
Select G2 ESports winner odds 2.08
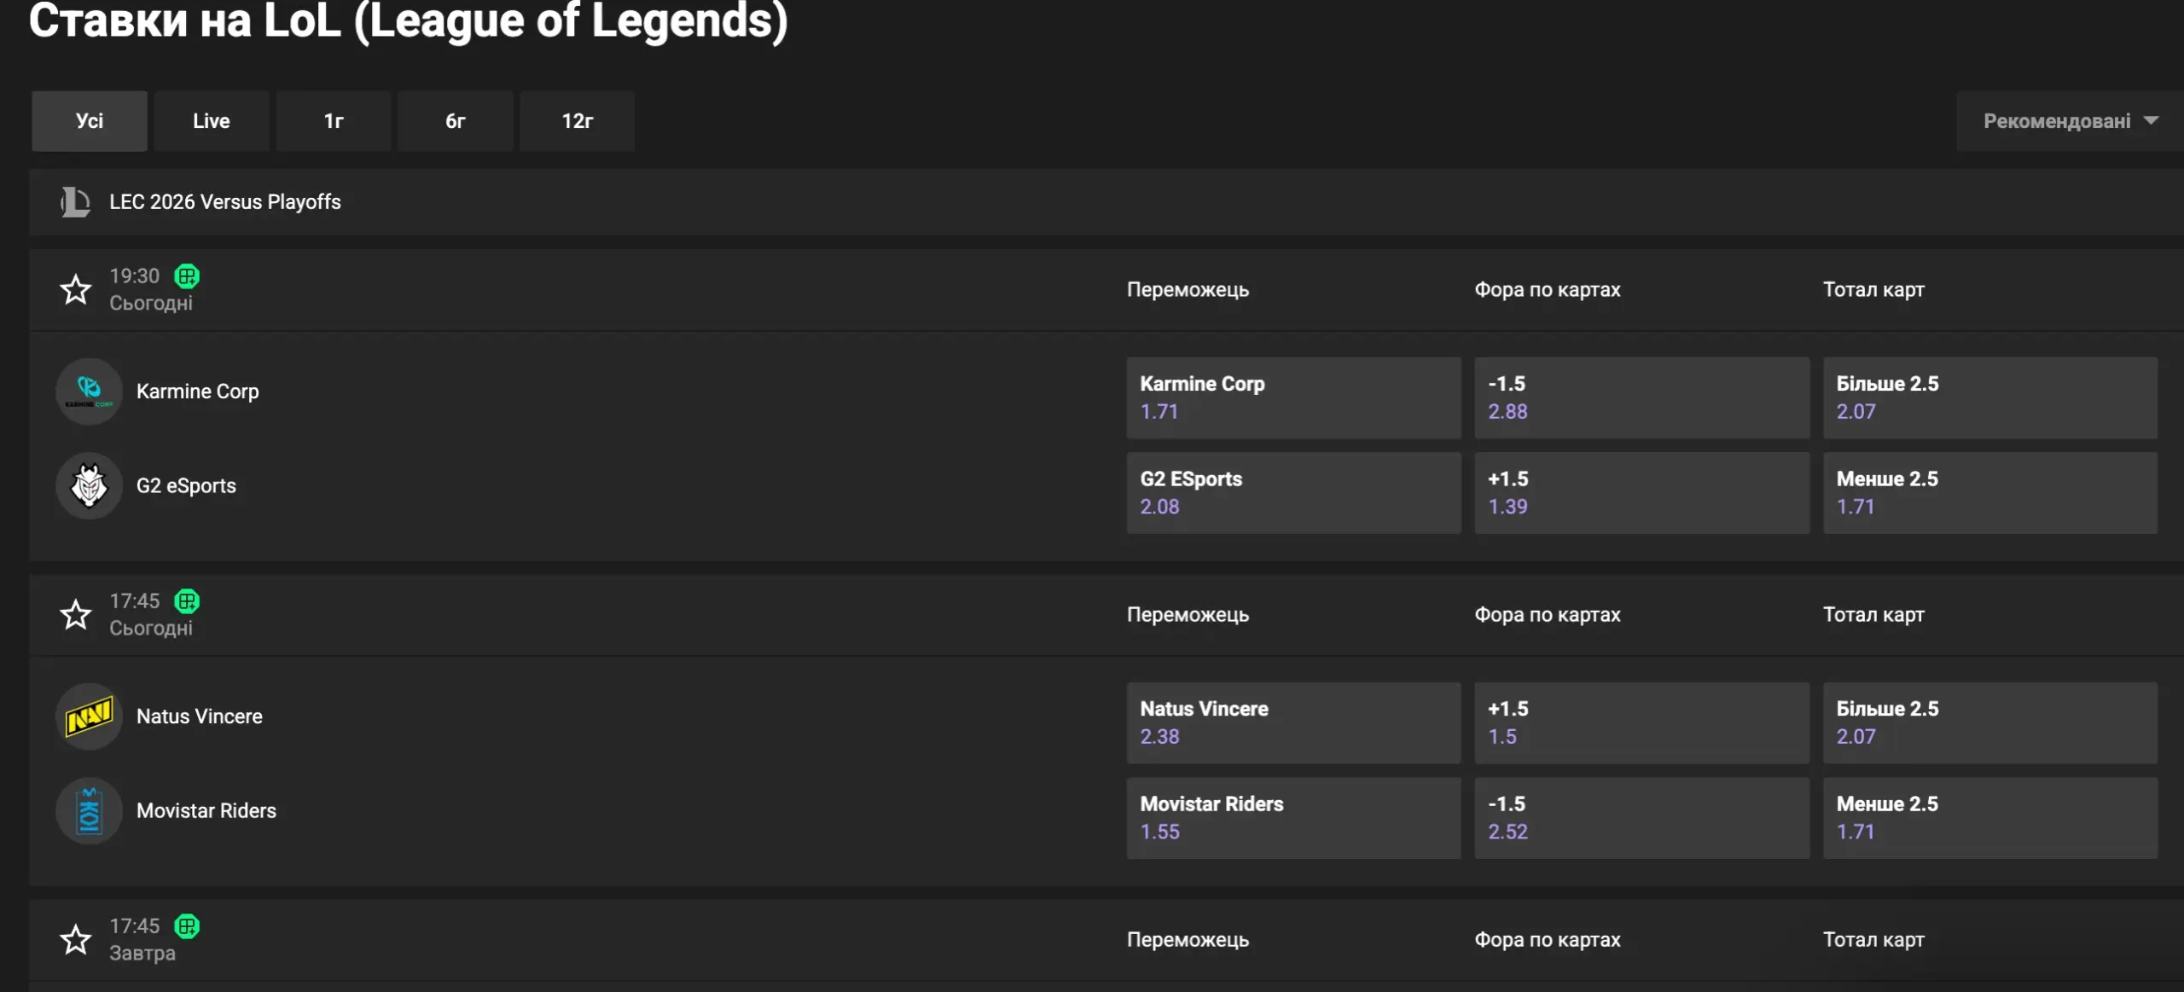coord(1292,493)
